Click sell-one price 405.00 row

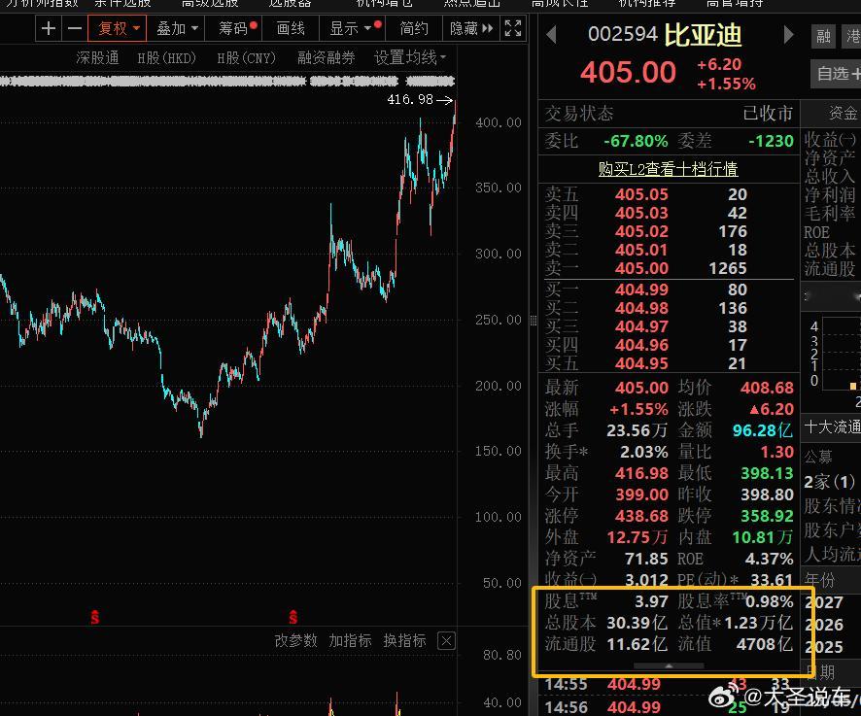click(x=668, y=268)
